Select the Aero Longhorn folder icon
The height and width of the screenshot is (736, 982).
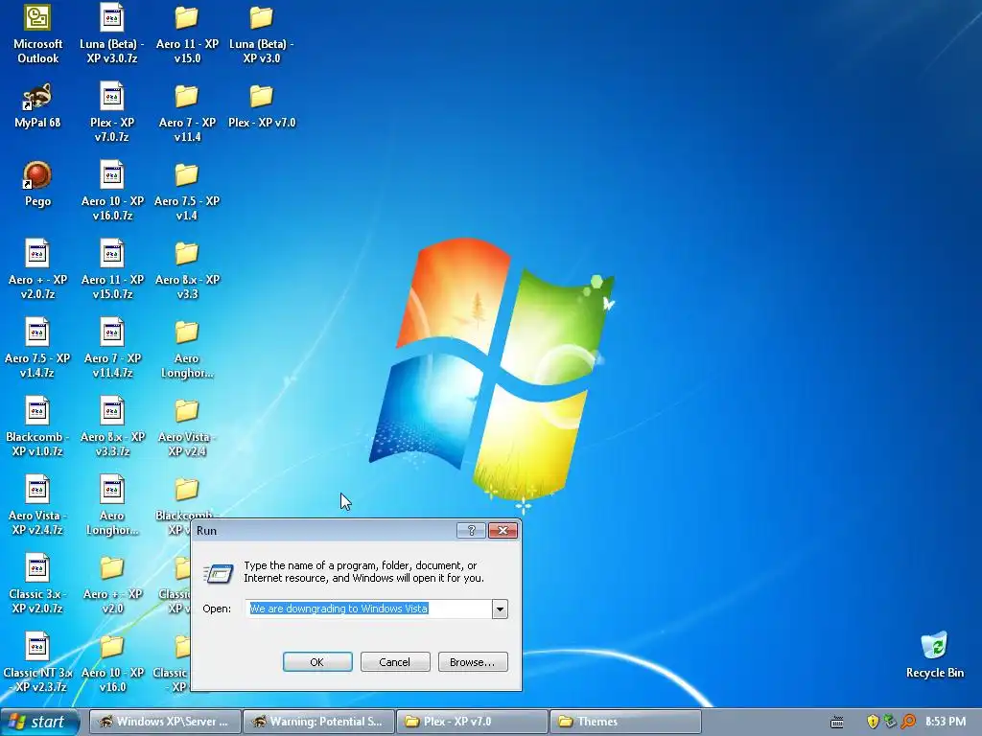click(x=187, y=348)
